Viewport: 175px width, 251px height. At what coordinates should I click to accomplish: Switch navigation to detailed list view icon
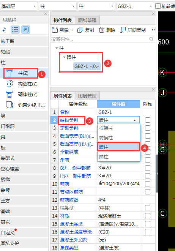25,30
